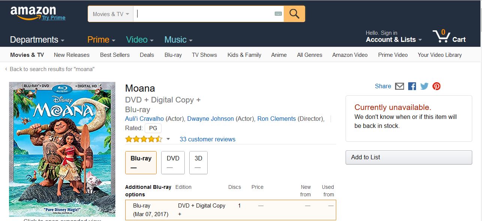Share Moana on Twitter
The height and width of the screenshot is (221, 482).
(424, 86)
